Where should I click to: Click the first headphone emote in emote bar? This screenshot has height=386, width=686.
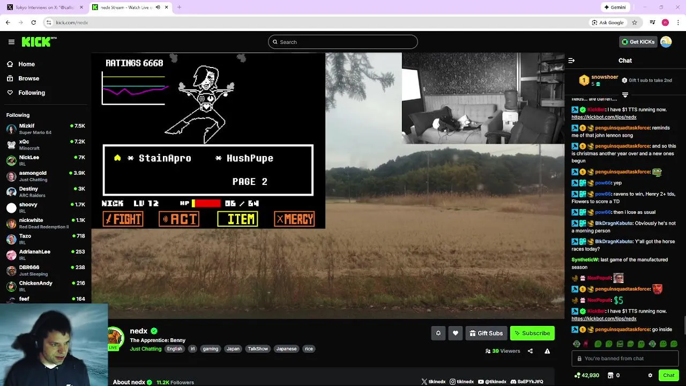coord(577,344)
